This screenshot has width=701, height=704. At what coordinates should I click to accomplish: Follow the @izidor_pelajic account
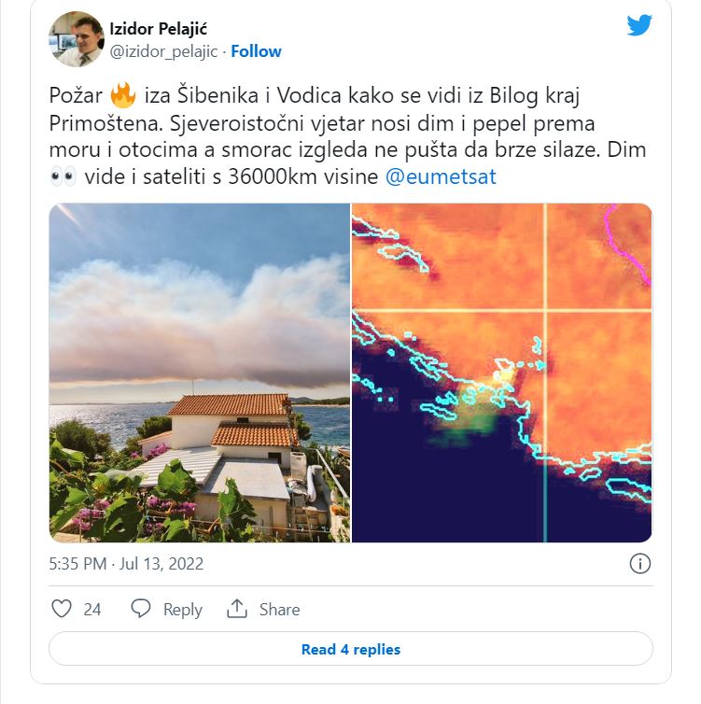coord(256,51)
